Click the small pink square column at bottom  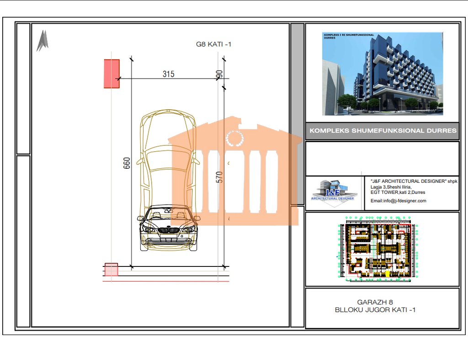111,270
